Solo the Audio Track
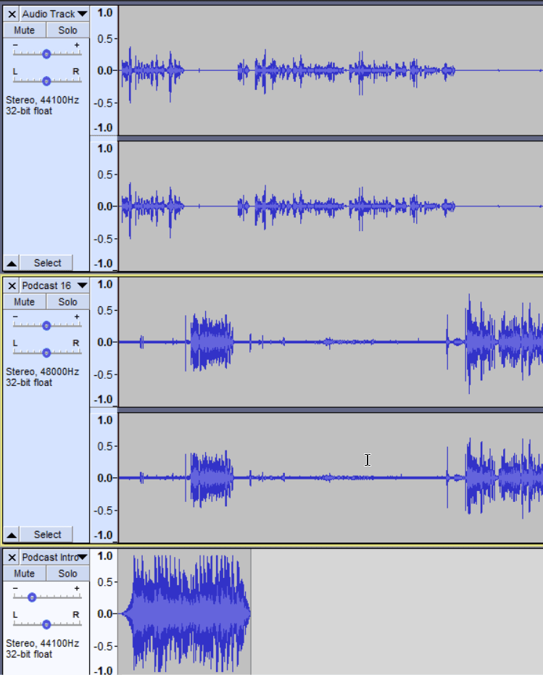The image size is (543, 675). click(x=67, y=30)
